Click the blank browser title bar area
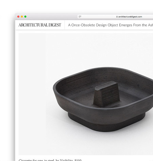Image resolution: width=153 pixels, height=161 pixels. tap(51, 17)
